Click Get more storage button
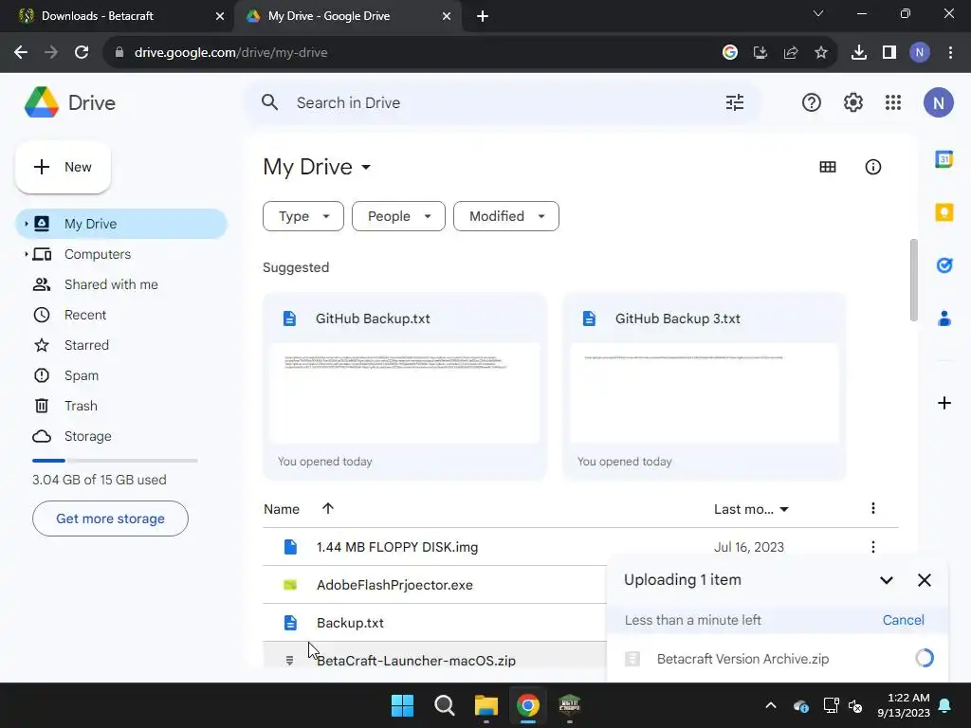 point(110,519)
